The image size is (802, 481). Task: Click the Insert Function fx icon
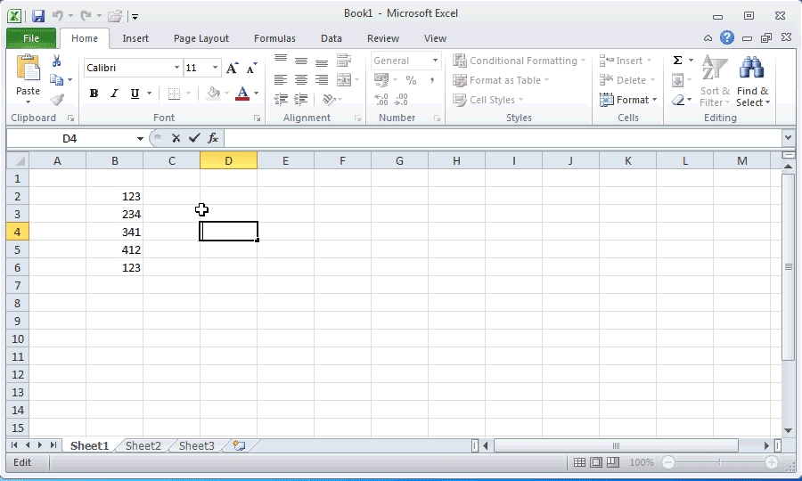tap(213, 138)
